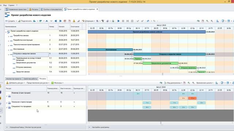234x131 pixels.
Task: Click the Подключить button
Action: coord(25,21)
